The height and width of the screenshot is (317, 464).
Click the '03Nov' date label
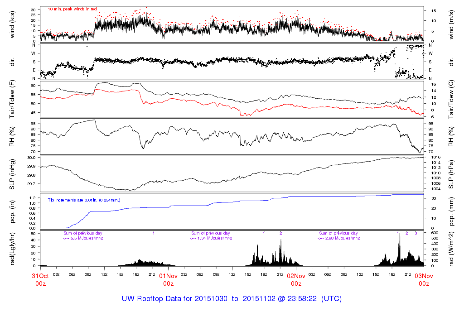point(424,276)
